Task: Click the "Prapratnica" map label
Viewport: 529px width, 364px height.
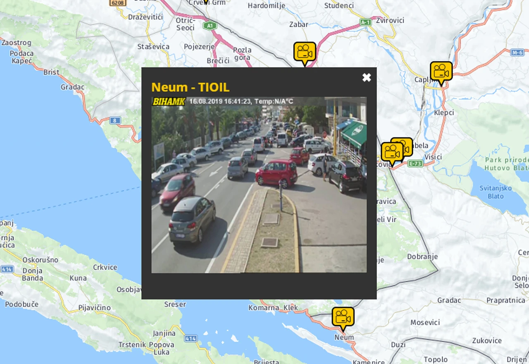Action: point(506,300)
